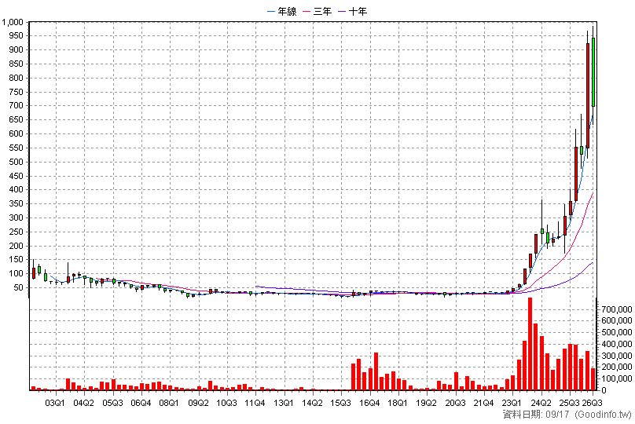Select the 三年 legend entry
Image resolution: width=635 pixels, height=424 pixels.
click(317, 12)
